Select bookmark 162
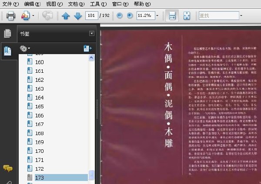261x184 pixels. point(40,80)
